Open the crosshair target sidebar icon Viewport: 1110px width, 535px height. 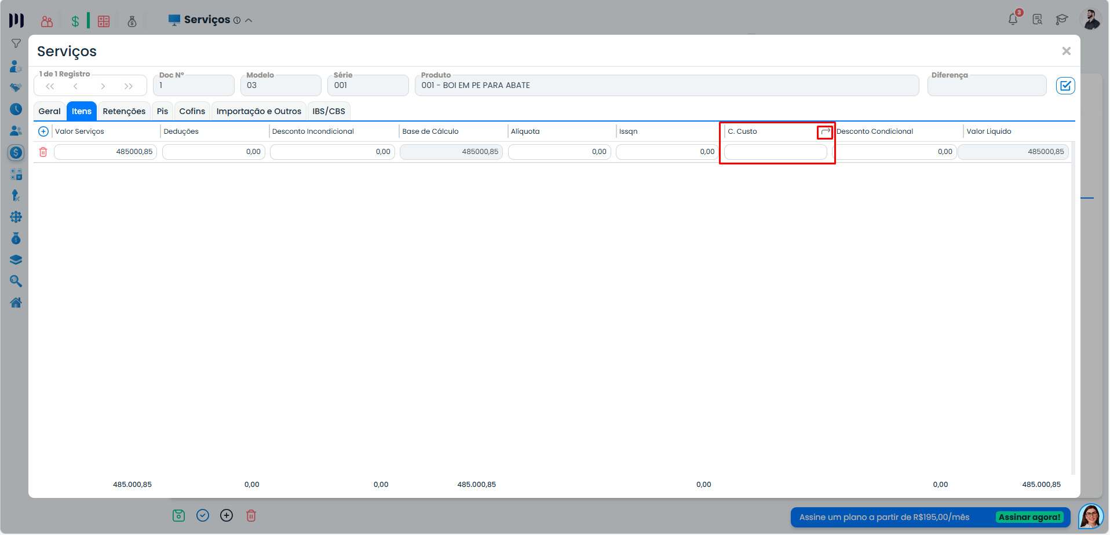click(16, 217)
